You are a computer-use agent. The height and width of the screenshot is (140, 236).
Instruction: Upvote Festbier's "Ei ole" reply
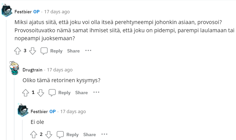[x=34, y=135]
